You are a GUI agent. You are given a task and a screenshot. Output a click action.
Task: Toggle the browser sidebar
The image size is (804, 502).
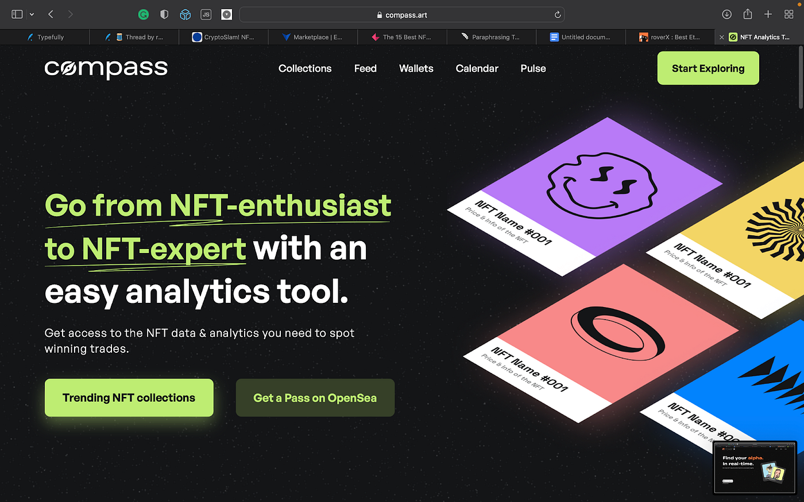coord(17,14)
